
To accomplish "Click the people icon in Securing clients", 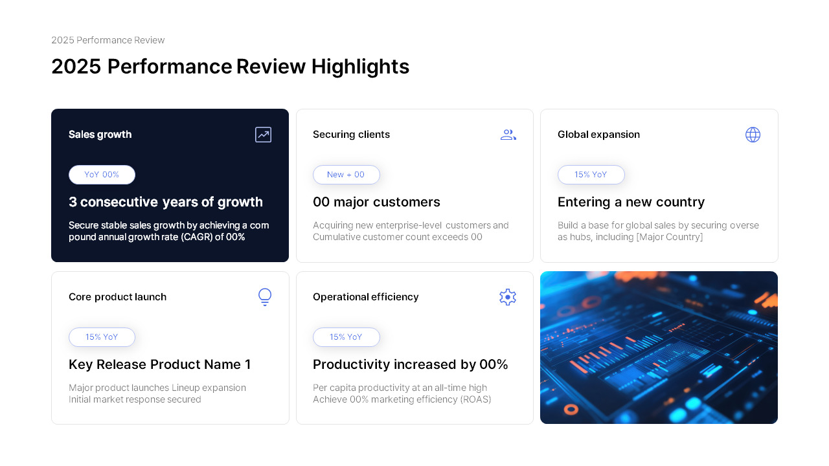I will [508, 135].
